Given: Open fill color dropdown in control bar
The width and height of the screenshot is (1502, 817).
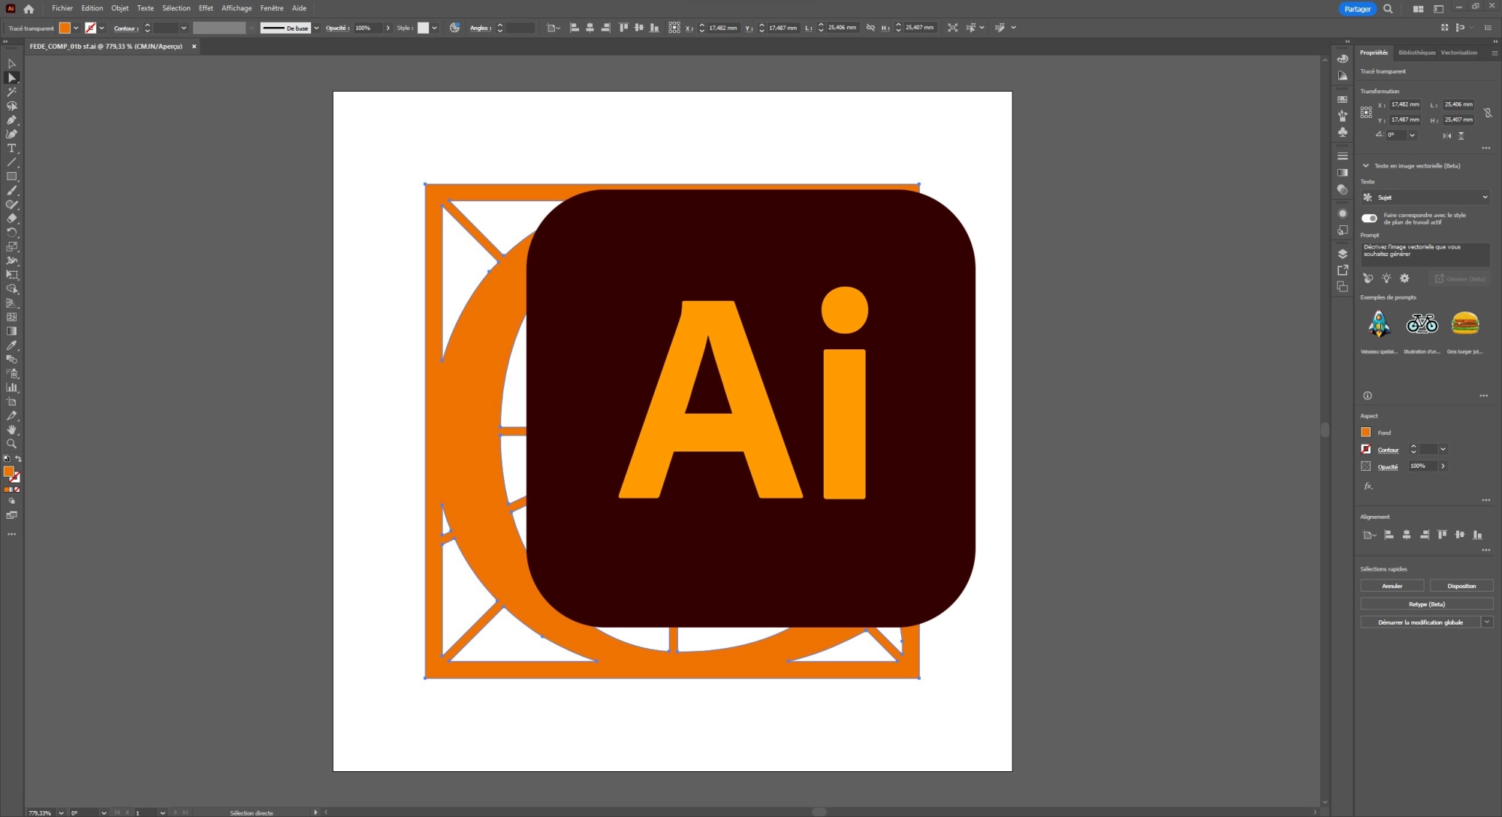Looking at the screenshot, I should point(76,28).
